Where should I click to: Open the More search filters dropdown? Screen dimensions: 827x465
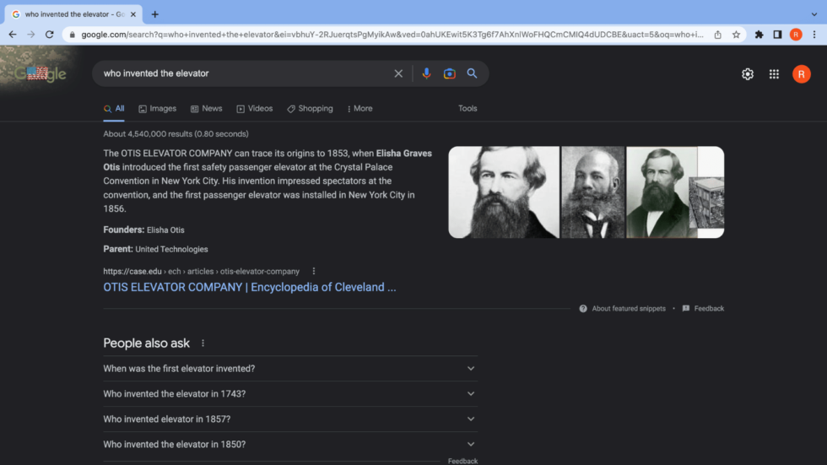click(359, 109)
